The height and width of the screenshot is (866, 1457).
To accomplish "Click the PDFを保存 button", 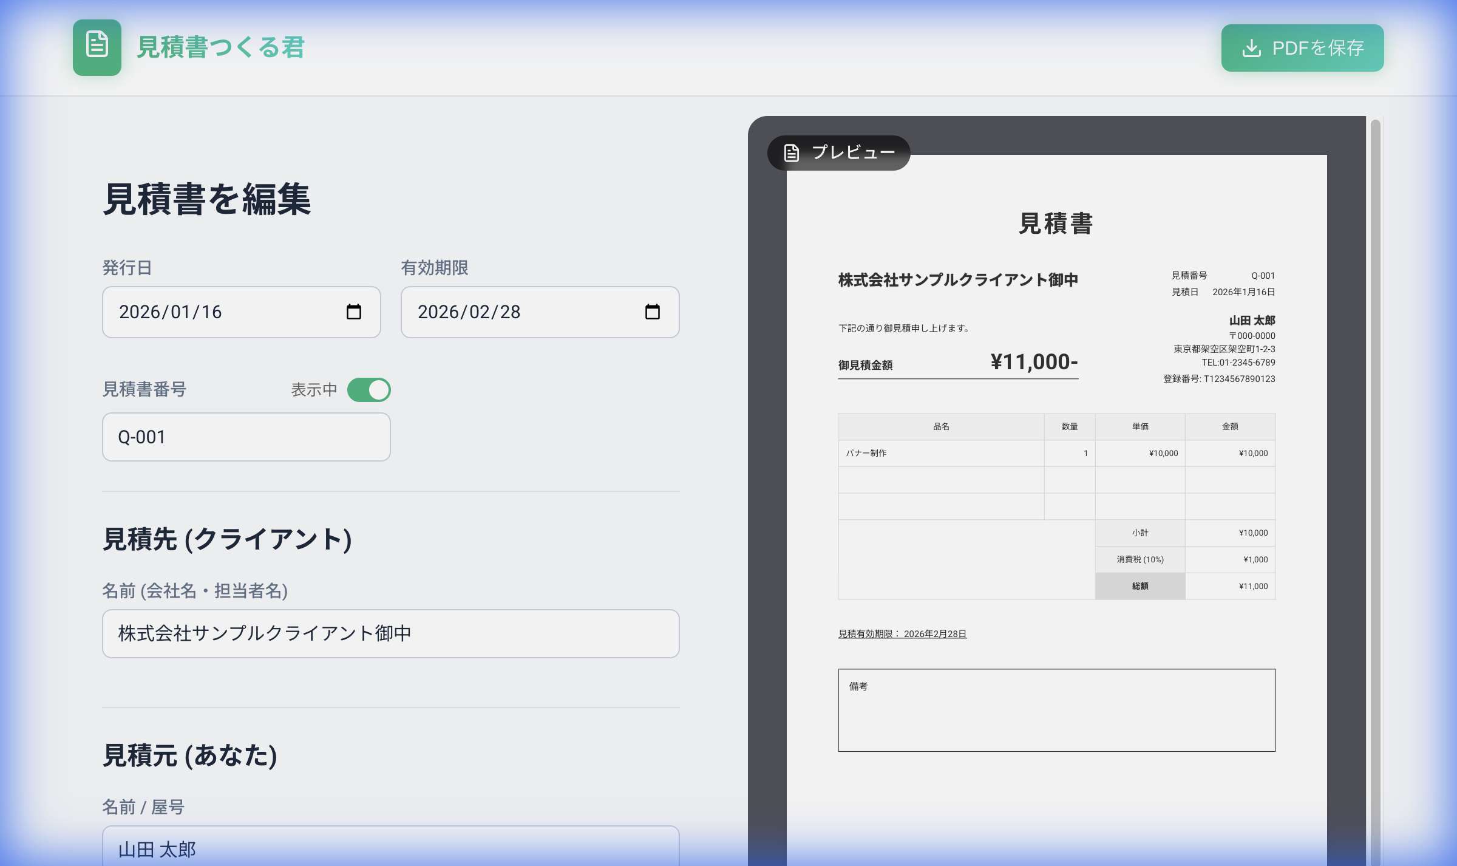I will pyautogui.click(x=1303, y=48).
